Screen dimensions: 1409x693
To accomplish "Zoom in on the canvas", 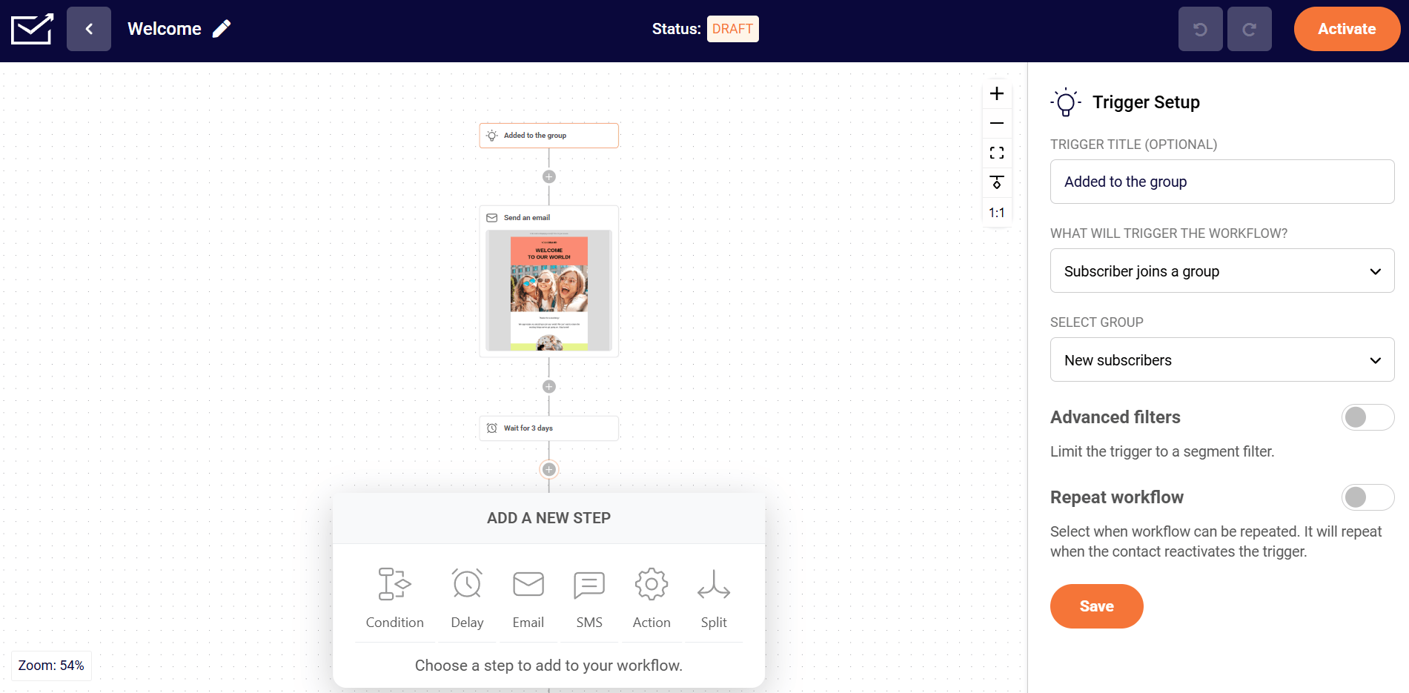I will click(x=997, y=93).
